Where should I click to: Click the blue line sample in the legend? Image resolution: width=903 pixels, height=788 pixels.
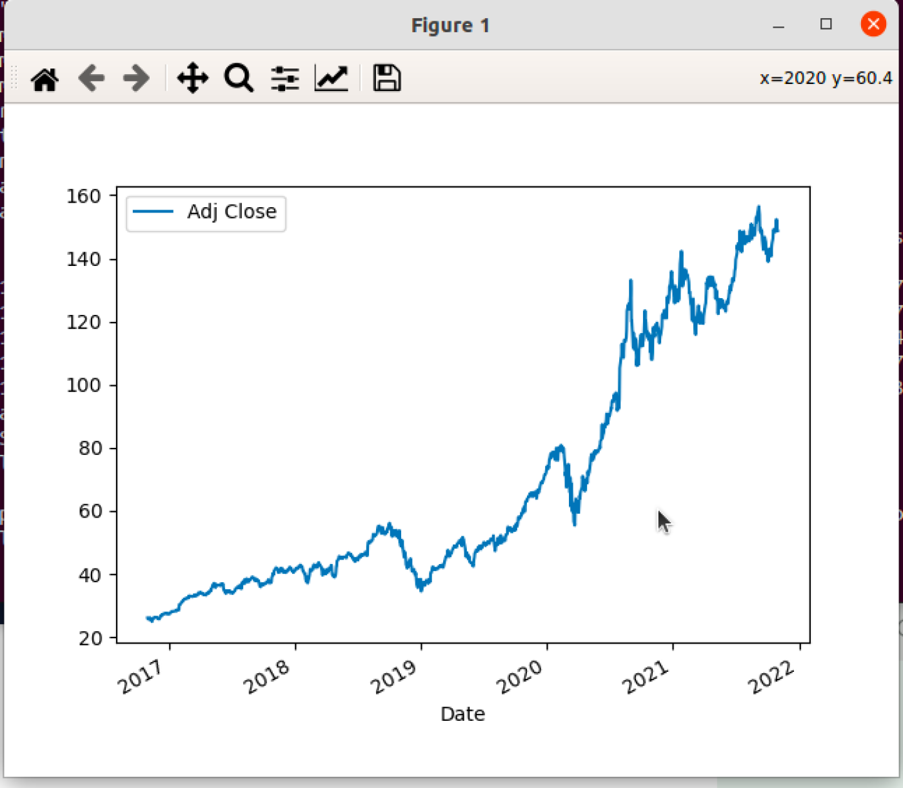(x=153, y=212)
